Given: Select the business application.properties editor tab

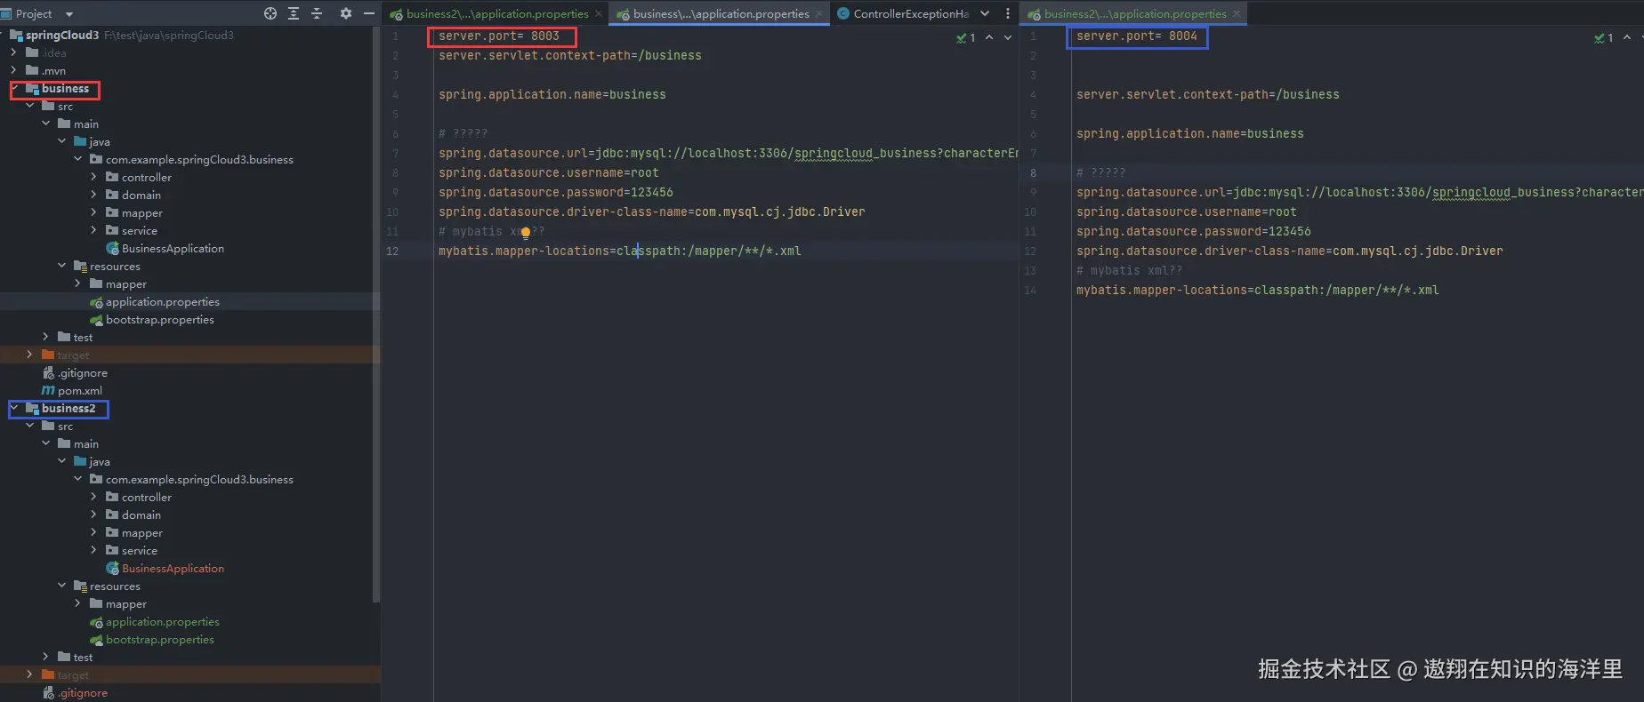Looking at the screenshot, I should pyautogui.click(x=721, y=14).
